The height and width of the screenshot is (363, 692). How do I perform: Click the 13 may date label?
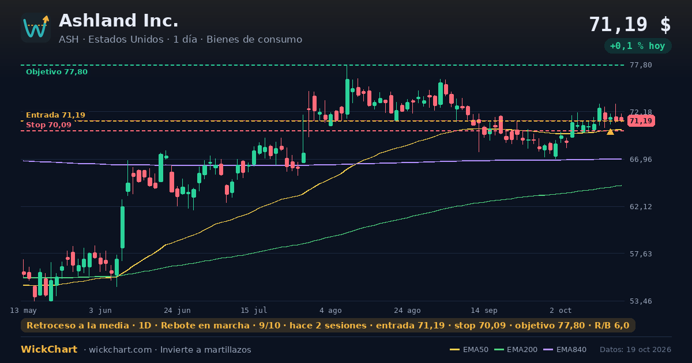click(23, 310)
